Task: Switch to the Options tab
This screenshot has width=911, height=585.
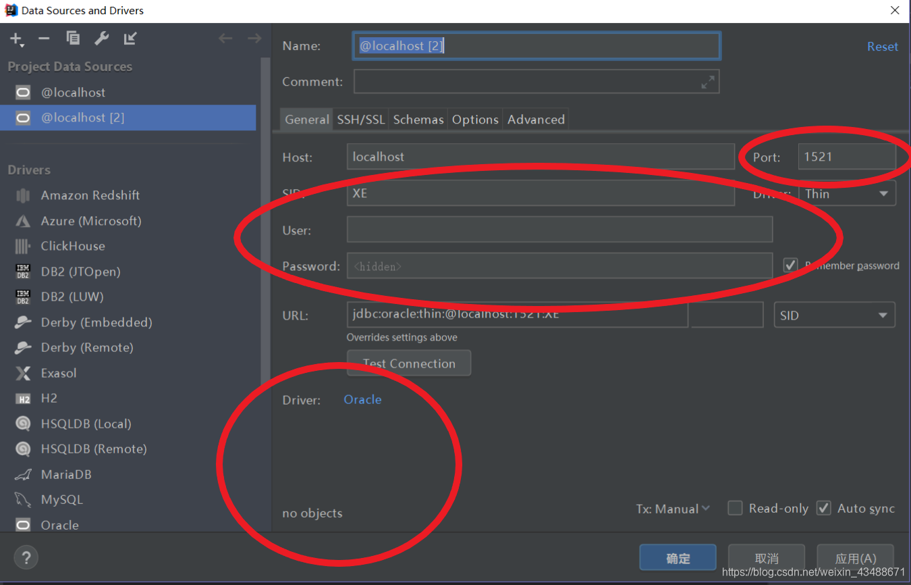Action: [x=475, y=120]
